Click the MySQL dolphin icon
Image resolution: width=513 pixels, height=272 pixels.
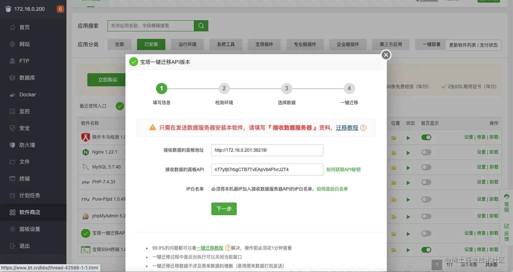(x=85, y=167)
